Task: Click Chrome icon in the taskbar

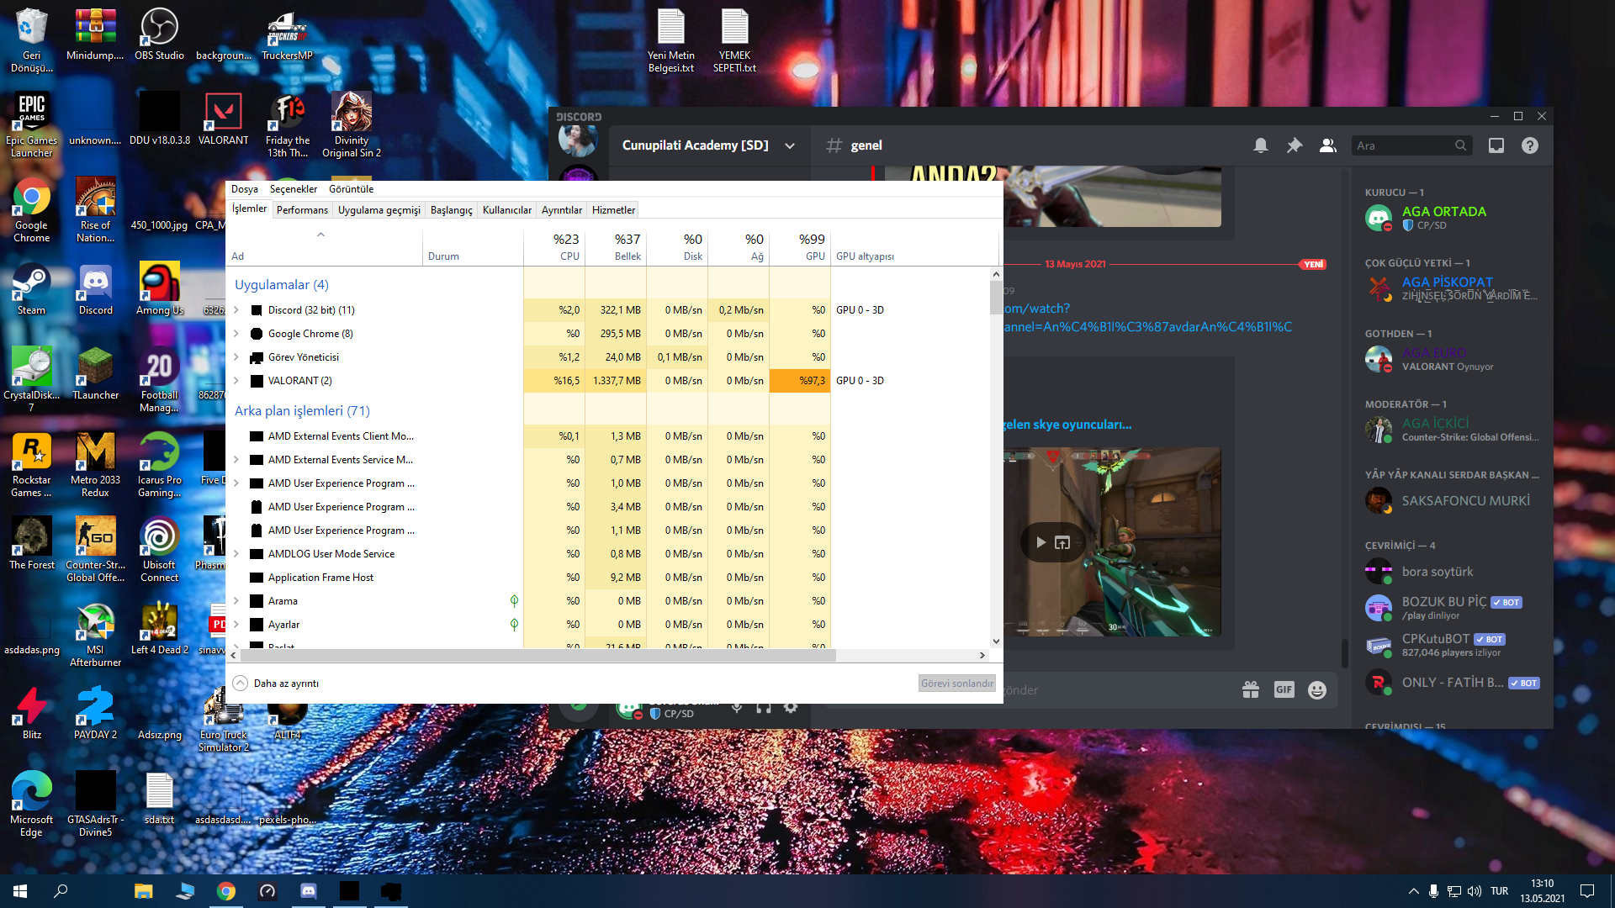Action: pos(225,891)
